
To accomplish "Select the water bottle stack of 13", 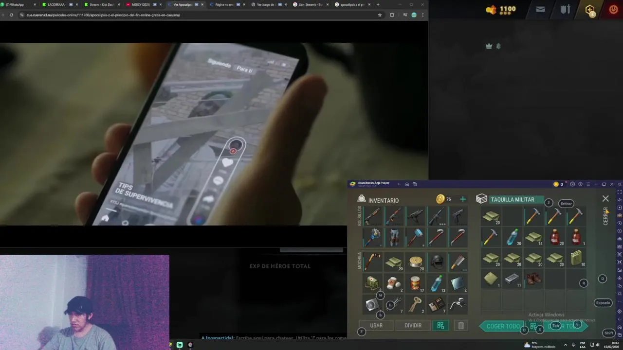I will click(437, 283).
